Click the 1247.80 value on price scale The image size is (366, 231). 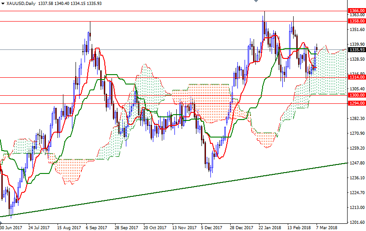pyautogui.click(x=357, y=163)
